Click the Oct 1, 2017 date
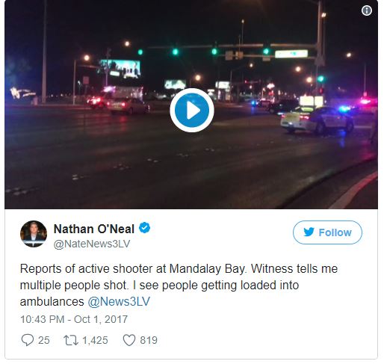 [x=101, y=319]
